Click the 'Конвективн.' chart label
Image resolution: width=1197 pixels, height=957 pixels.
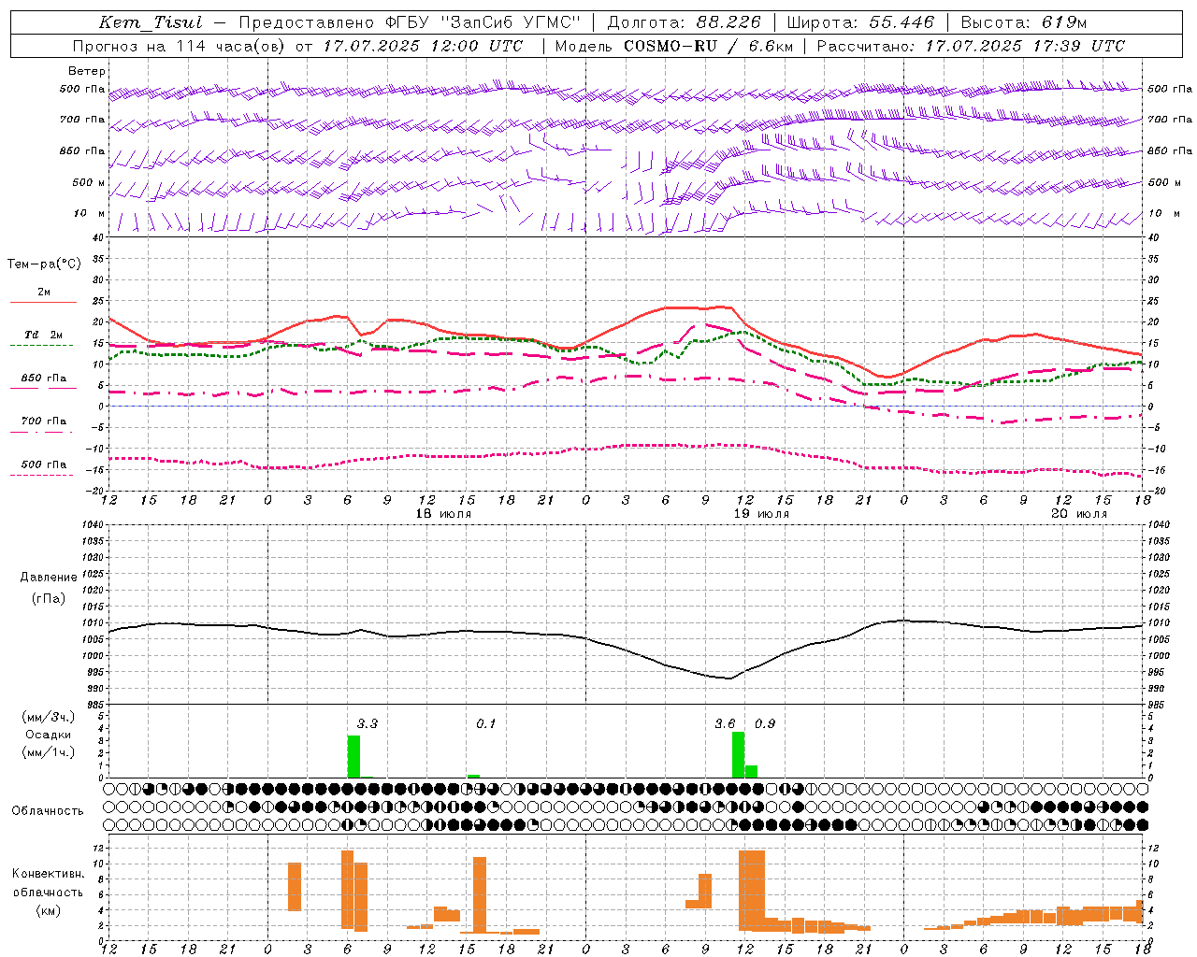point(49,874)
